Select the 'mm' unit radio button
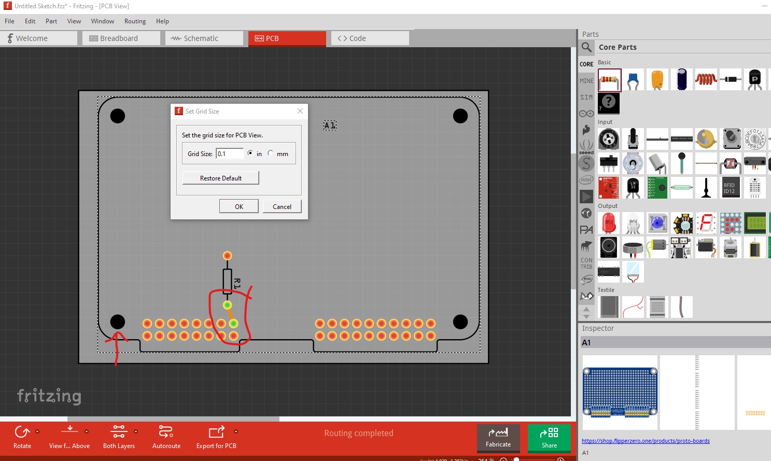771x461 pixels. [x=270, y=152]
